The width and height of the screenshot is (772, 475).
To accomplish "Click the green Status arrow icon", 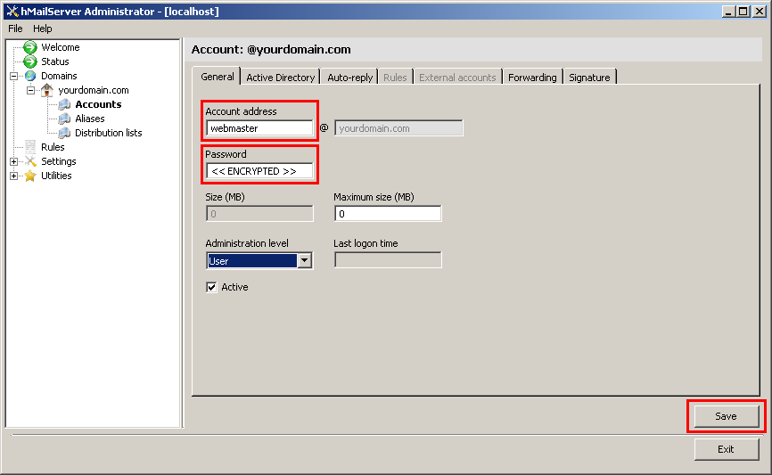I will (x=30, y=61).
